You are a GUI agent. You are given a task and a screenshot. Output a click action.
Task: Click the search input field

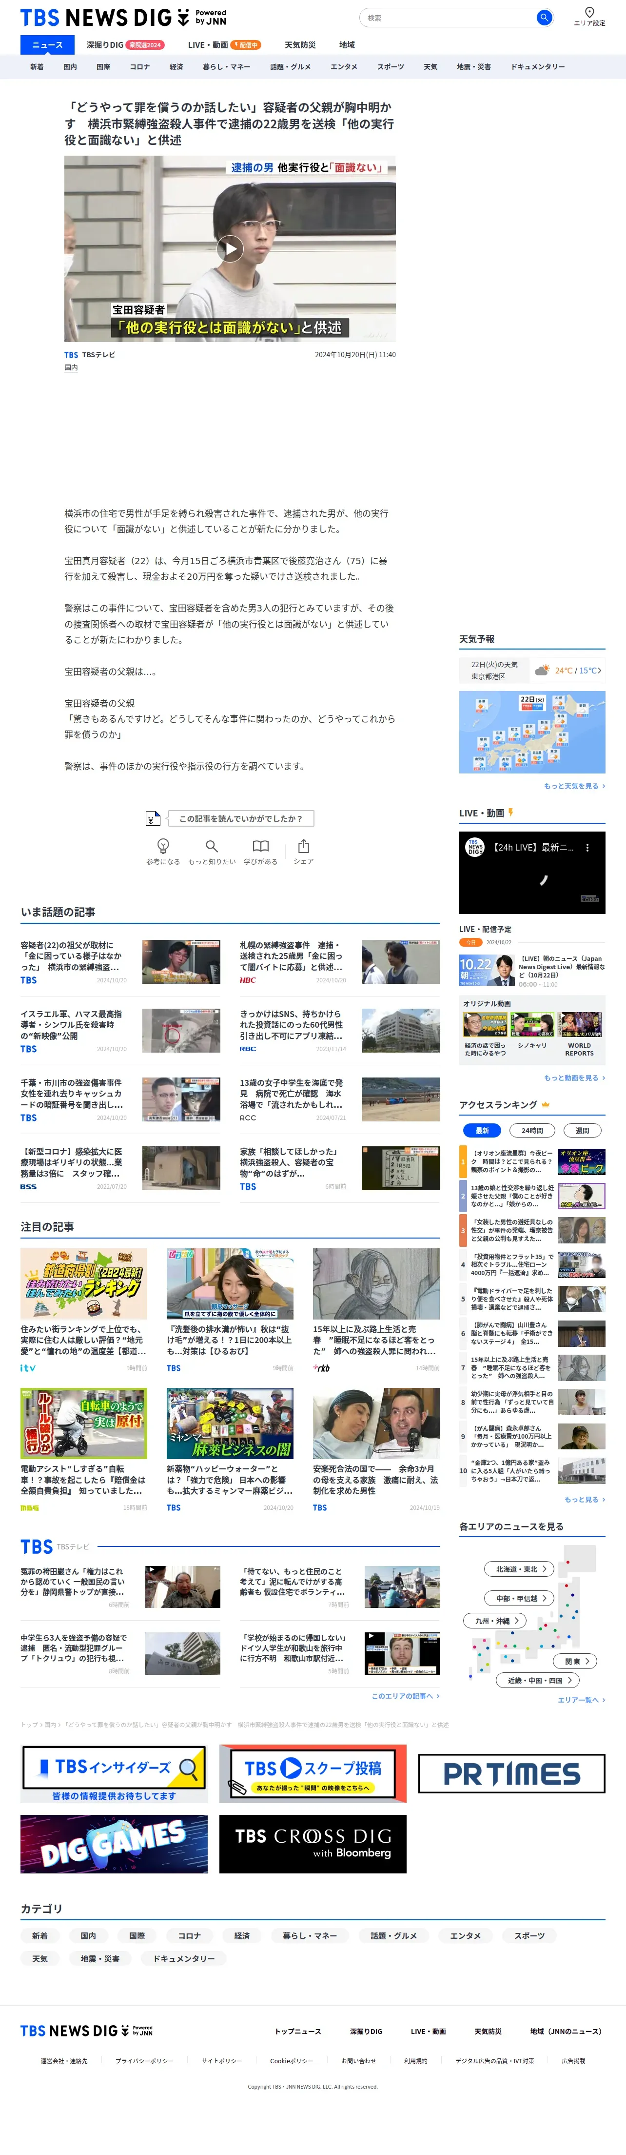447,18
